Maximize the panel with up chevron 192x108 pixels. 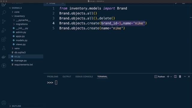185,76
